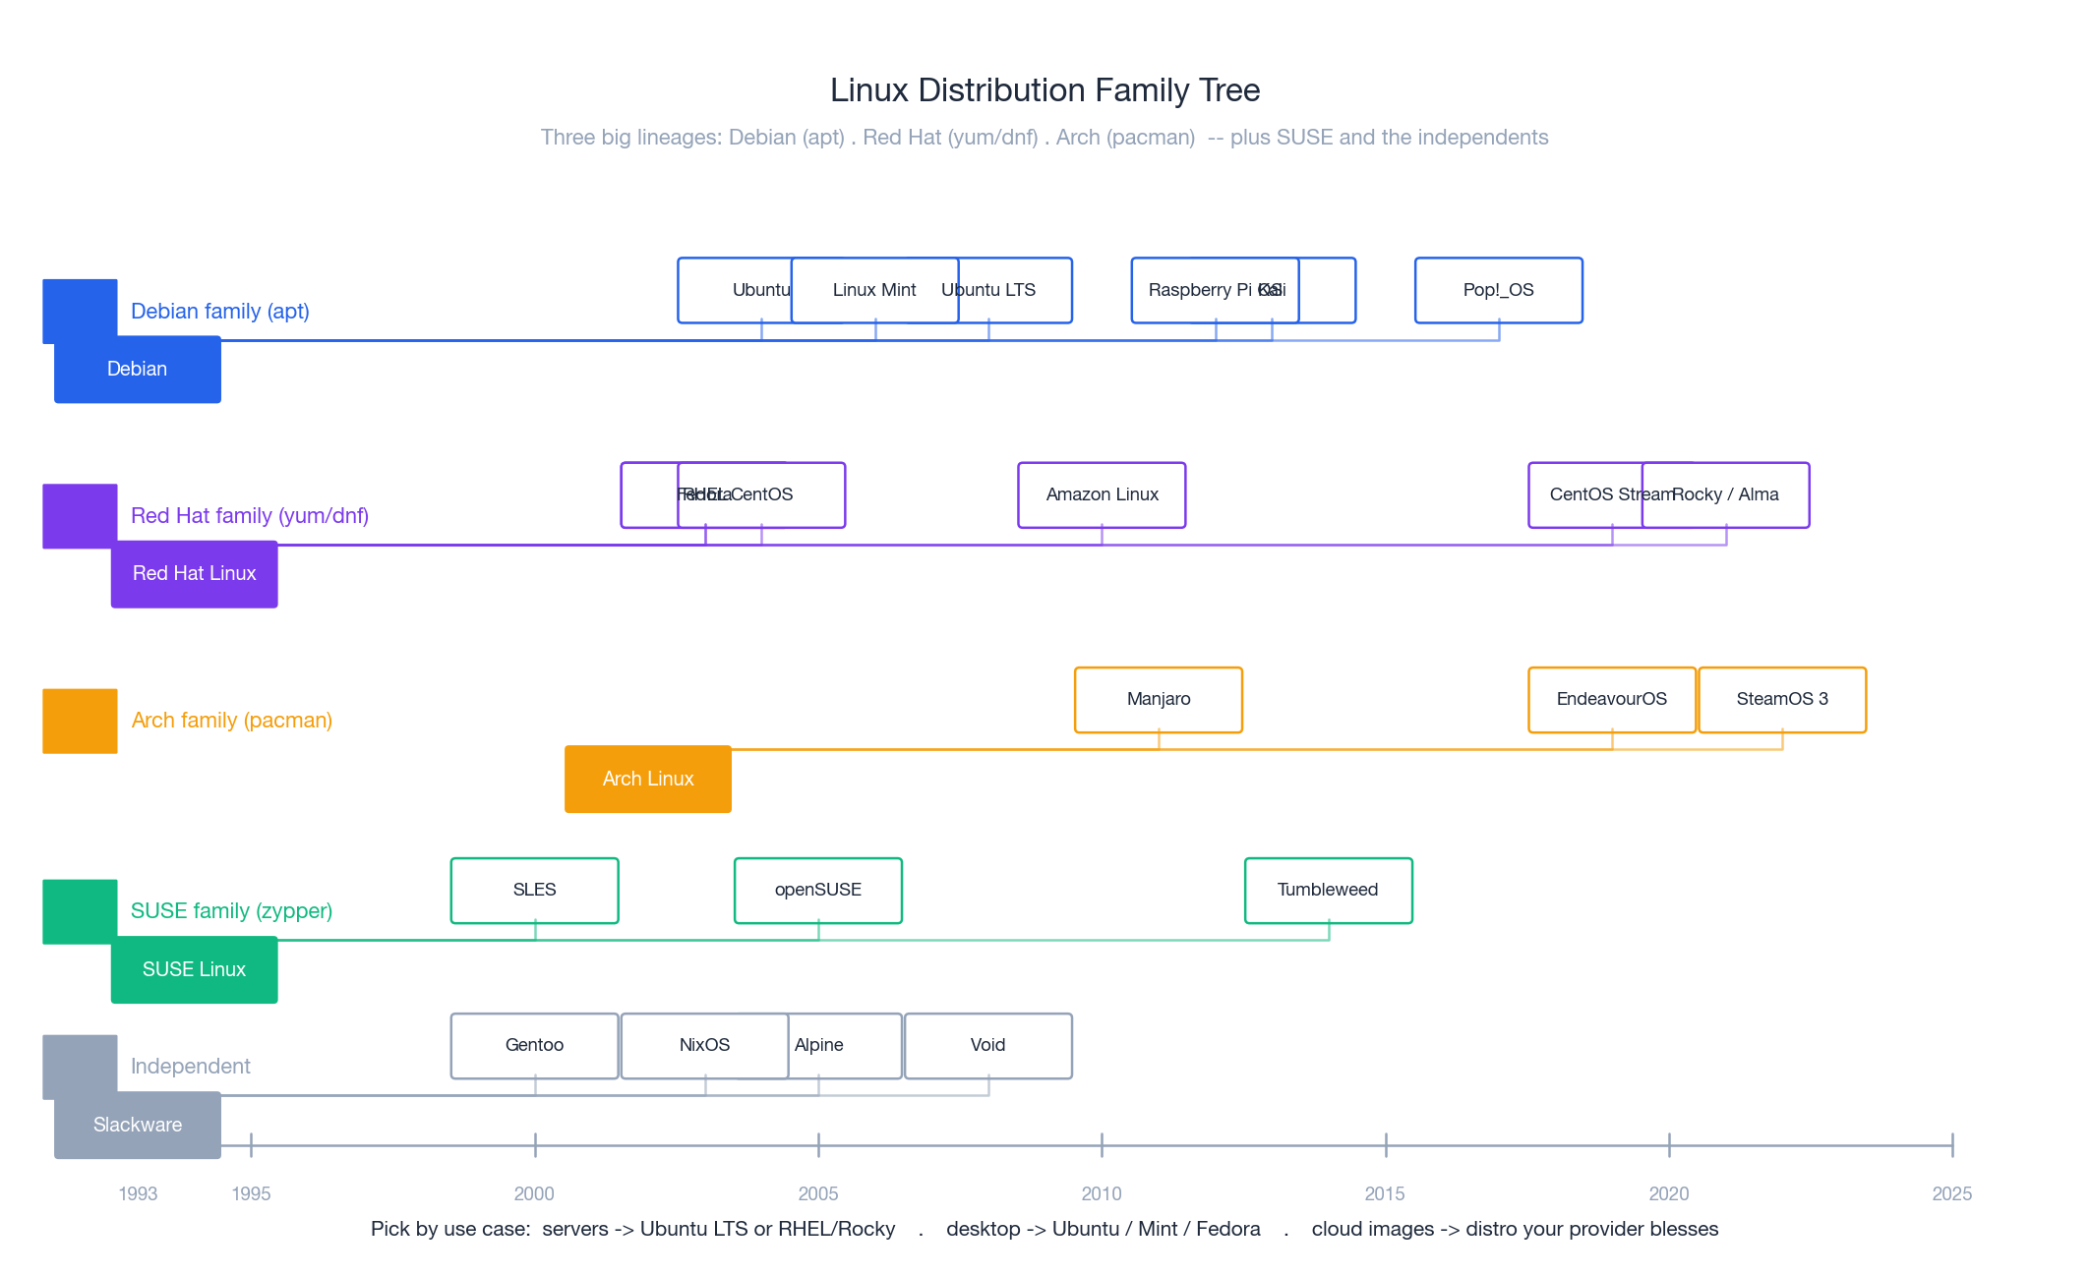Click the Linux Distribution Family Tree title
The image size is (2090, 1276).
pyautogui.click(x=1045, y=89)
